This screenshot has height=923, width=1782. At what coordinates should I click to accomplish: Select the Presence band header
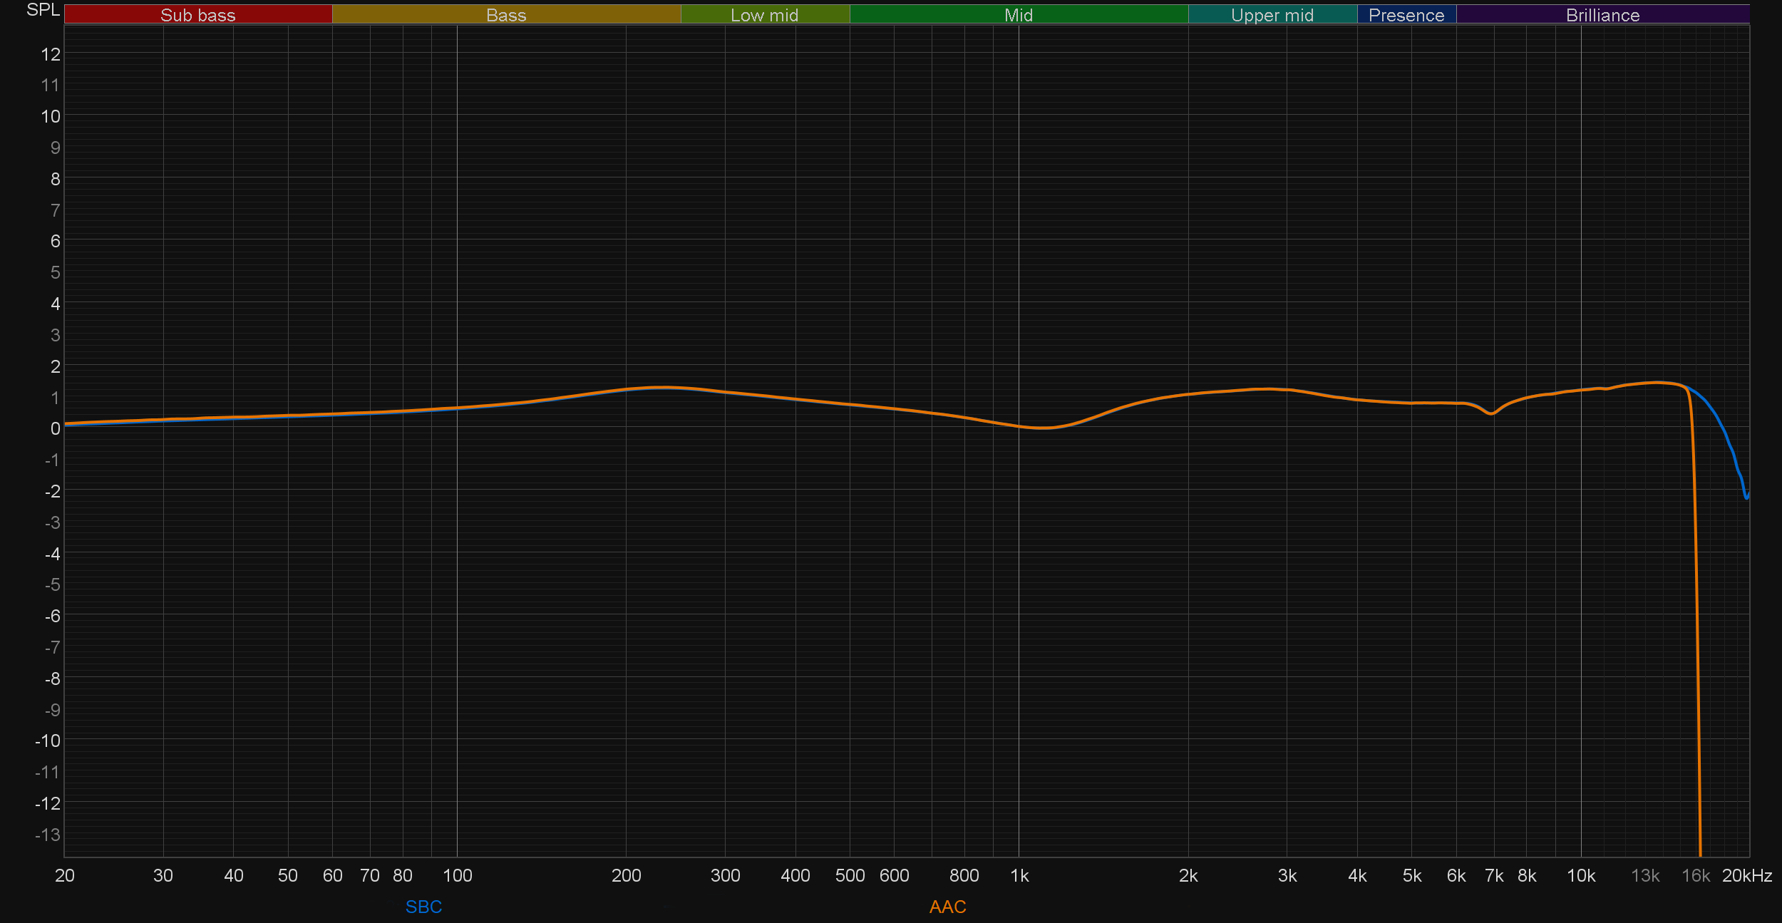click(1406, 15)
